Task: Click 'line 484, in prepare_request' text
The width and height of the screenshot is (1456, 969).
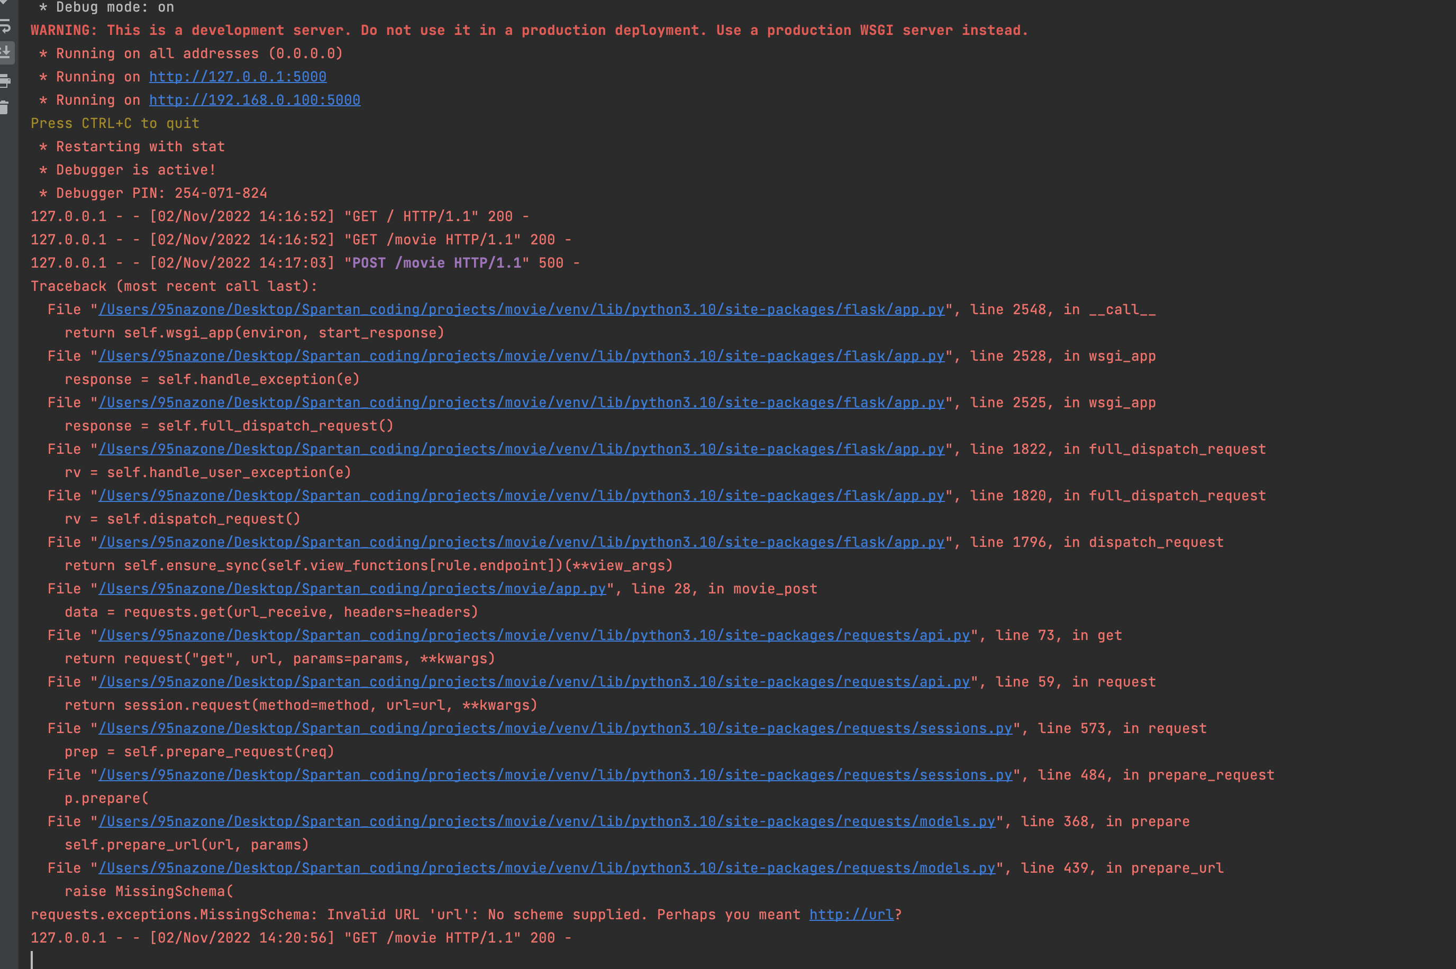Action: point(1156,775)
